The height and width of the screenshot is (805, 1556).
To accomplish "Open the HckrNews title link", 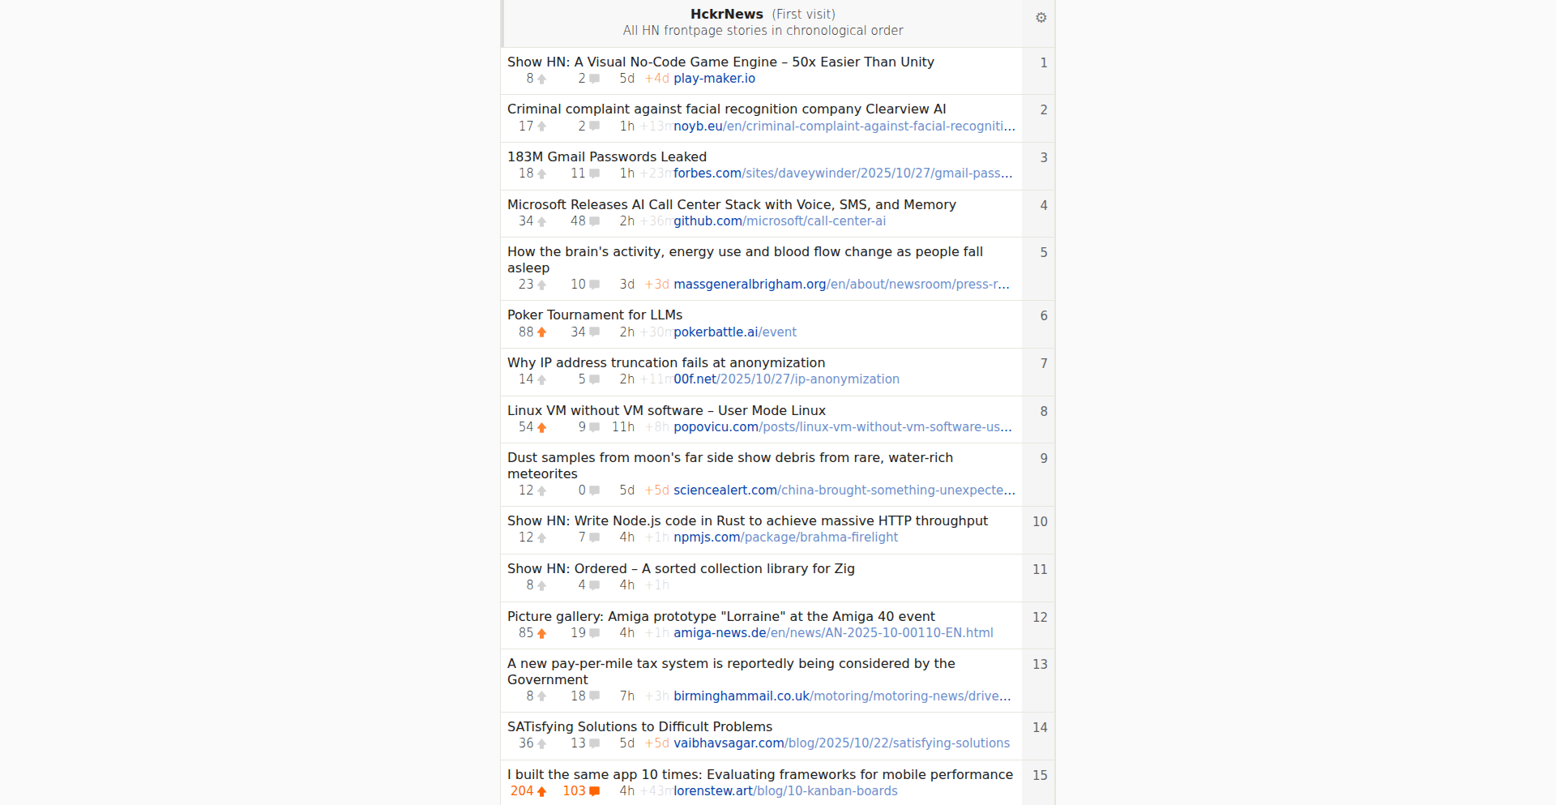I will [x=727, y=14].
